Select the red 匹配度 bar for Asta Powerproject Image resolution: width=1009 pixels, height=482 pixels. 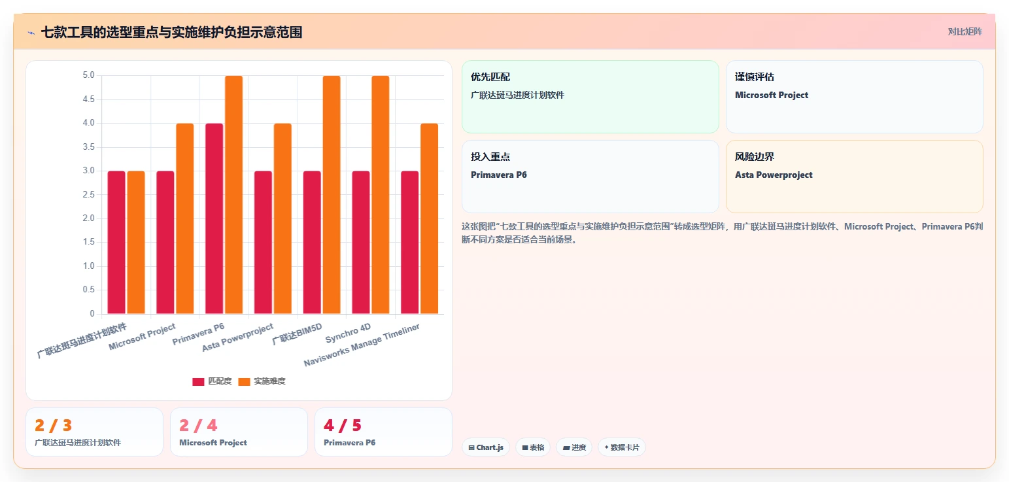point(263,242)
